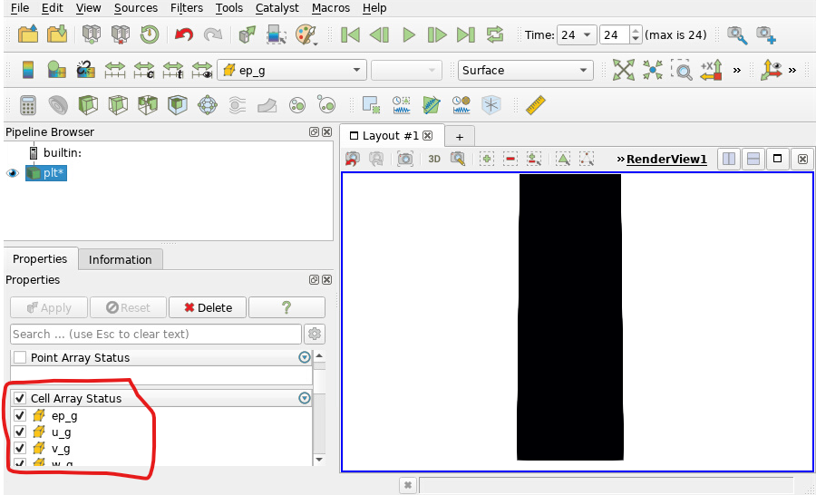This screenshot has height=495, width=816.
Task: Play the animation
Action: click(x=409, y=34)
